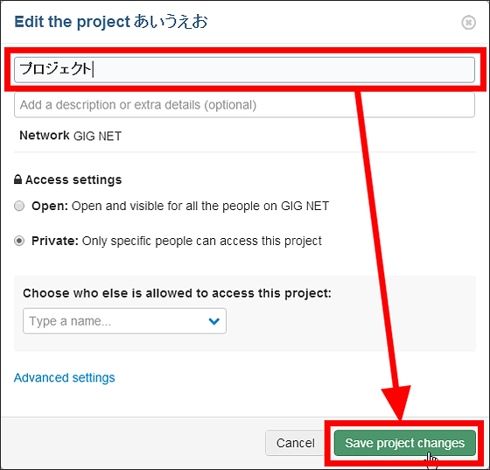Click 'Only specific people can access' text
Image resolution: width=490 pixels, height=470 pixels.
click(202, 241)
